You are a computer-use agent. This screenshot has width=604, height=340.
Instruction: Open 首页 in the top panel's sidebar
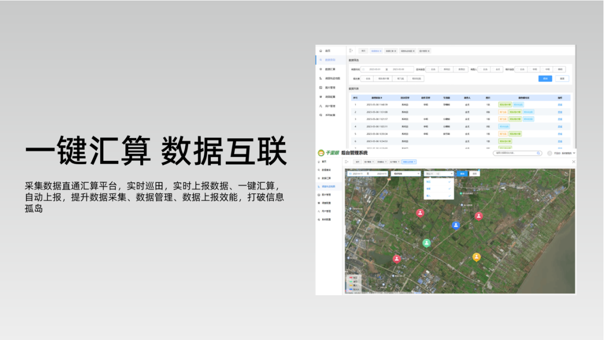pyautogui.click(x=328, y=51)
